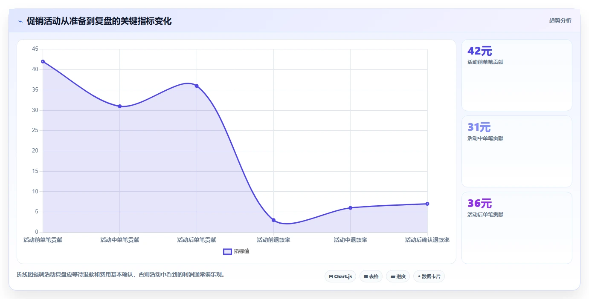This screenshot has width=589, height=299.
Task: Click the 活动前退款率 data point at 3
Action: [x=273, y=220]
